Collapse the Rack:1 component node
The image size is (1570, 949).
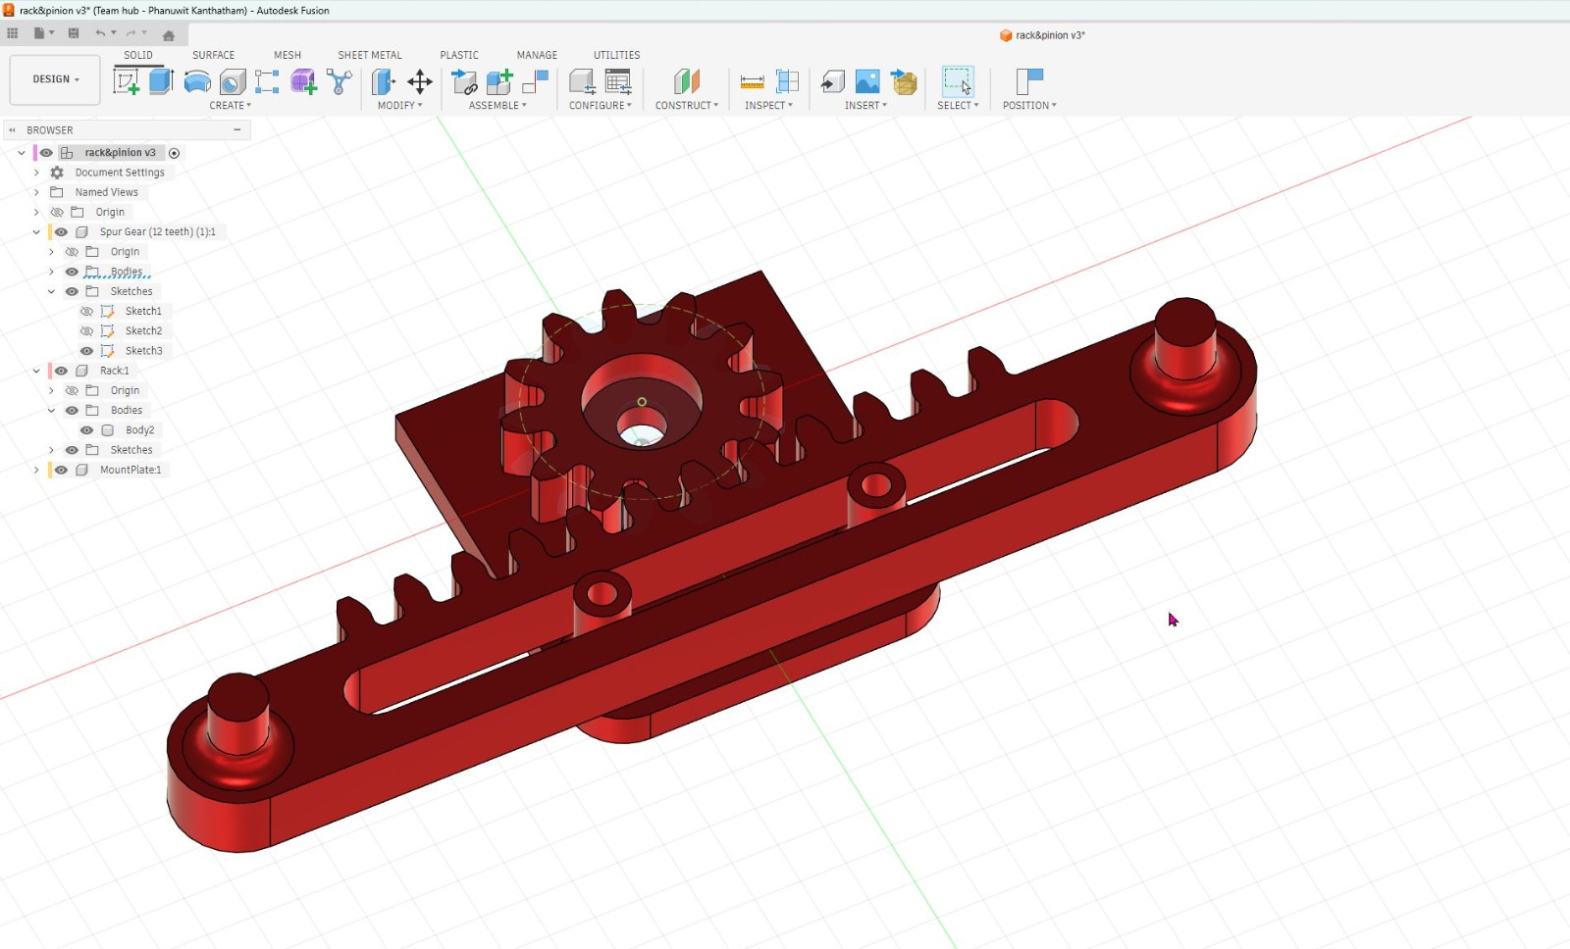36,371
